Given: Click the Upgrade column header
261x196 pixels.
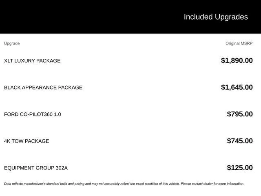Looking at the screenshot, I should coord(12,43).
